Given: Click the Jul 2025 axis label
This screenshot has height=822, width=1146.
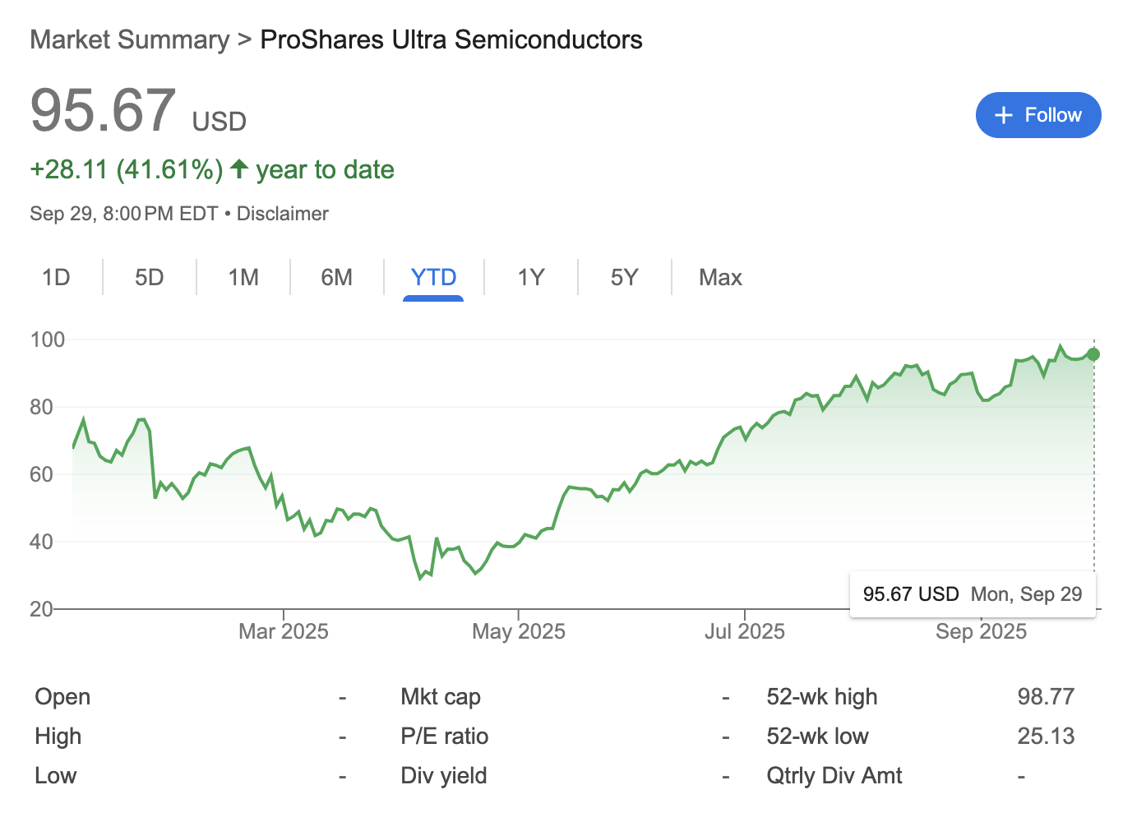Looking at the screenshot, I should pyautogui.click(x=745, y=631).
